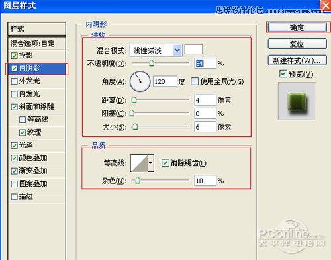Image resolution: width=331 pixels, height=260 pixels.
Task: Click the 等高线 contour thumbnail
Action: [x=139, y=163]
